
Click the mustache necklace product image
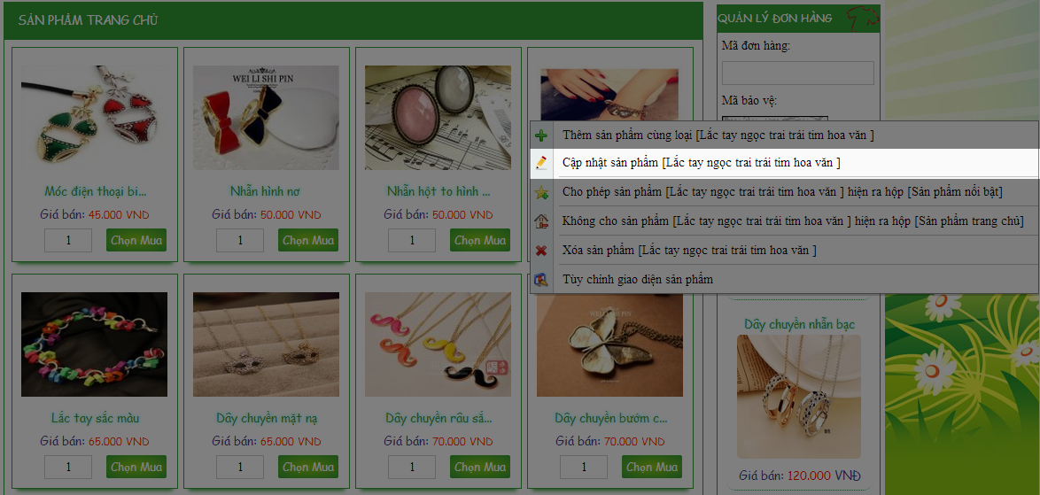438,344
